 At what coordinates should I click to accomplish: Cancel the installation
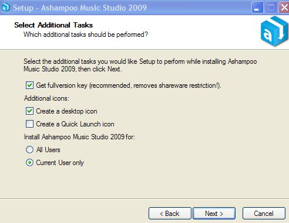[264, 214]
